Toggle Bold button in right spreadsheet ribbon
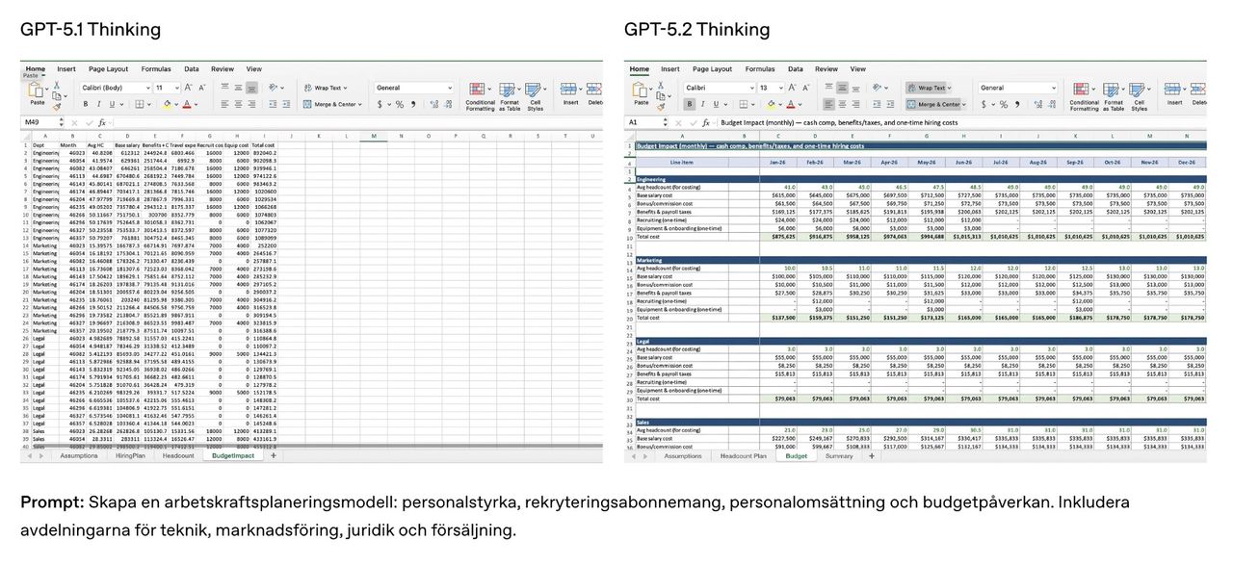Screen dimensions: 1233x566 (x=689, y=103)
